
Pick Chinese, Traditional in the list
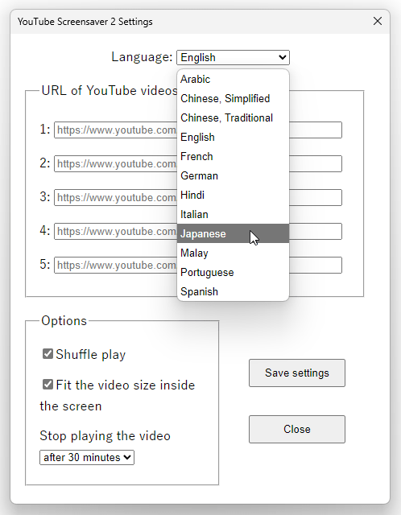(x=233, y=118)
